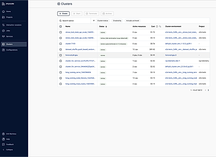Image resolution: width=216 pixels, height=157 pixels.
Task: Open the Created by filter dropdown
Action: coord(117,20)
